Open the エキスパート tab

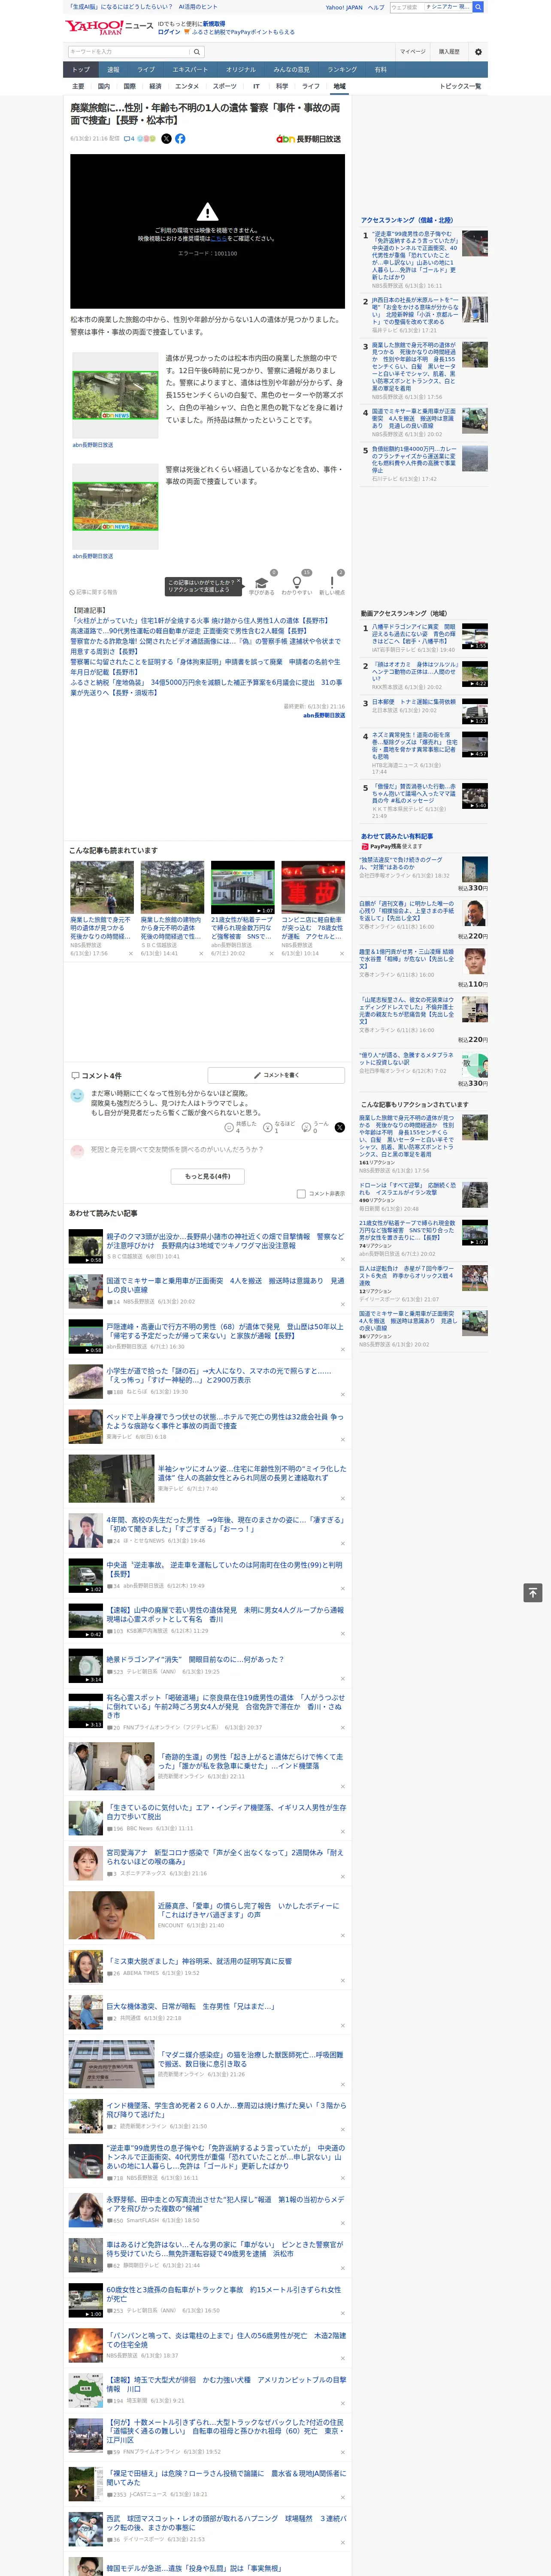pyautogui.click(x=190, y=70)
